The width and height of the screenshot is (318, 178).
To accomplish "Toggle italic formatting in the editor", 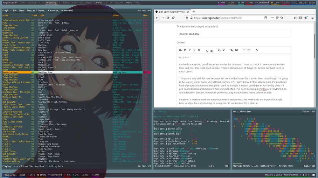I will pyautogui.click(x=190, y=50).
